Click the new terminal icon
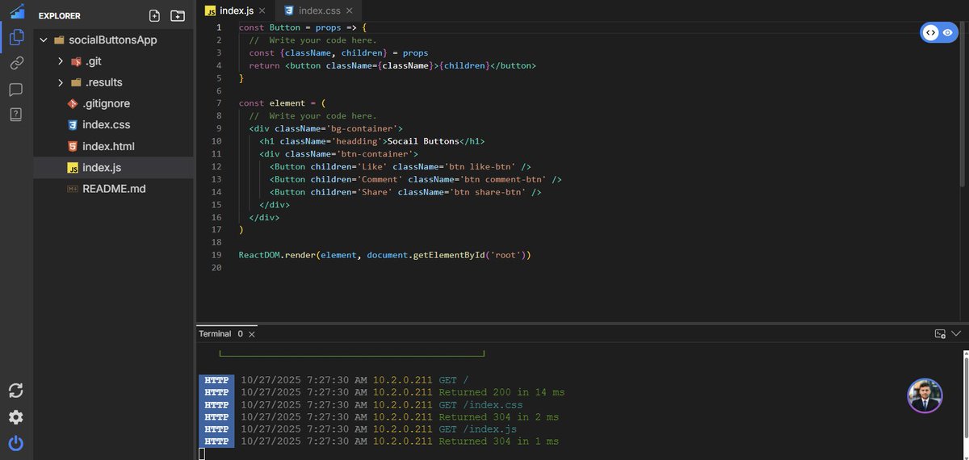The height and width of the screenshot is (460, 969). point(940,333)
